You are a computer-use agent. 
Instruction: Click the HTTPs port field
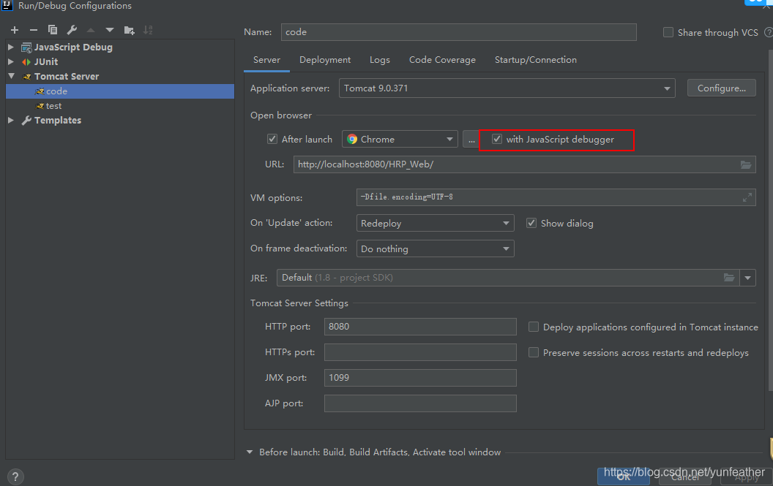[420, 352]
